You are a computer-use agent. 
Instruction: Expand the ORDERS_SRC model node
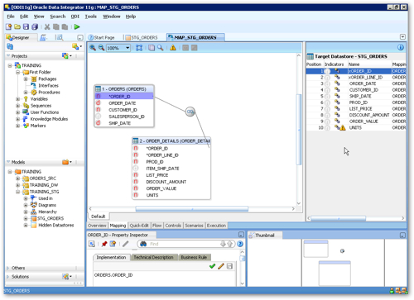pyautogui.click(x=17, y=179)
